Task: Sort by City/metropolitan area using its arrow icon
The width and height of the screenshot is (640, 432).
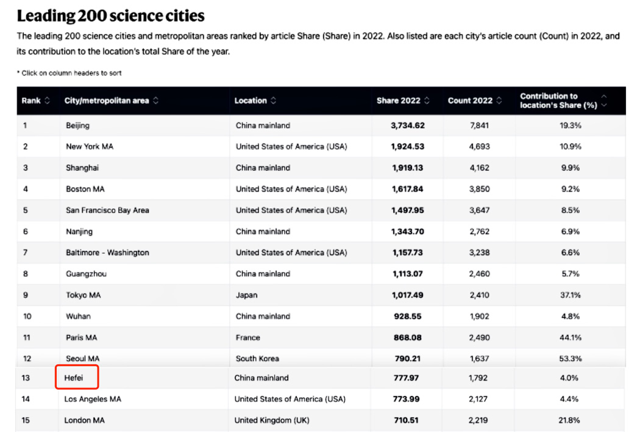Action: (156, 101)
